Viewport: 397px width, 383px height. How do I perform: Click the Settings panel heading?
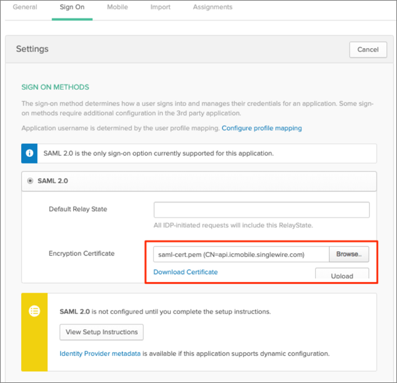[32, 49]
